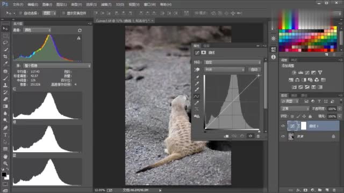Click the reset adjustment icon in properties
This screenshot has width=344, height=193.
pos(242,136)
